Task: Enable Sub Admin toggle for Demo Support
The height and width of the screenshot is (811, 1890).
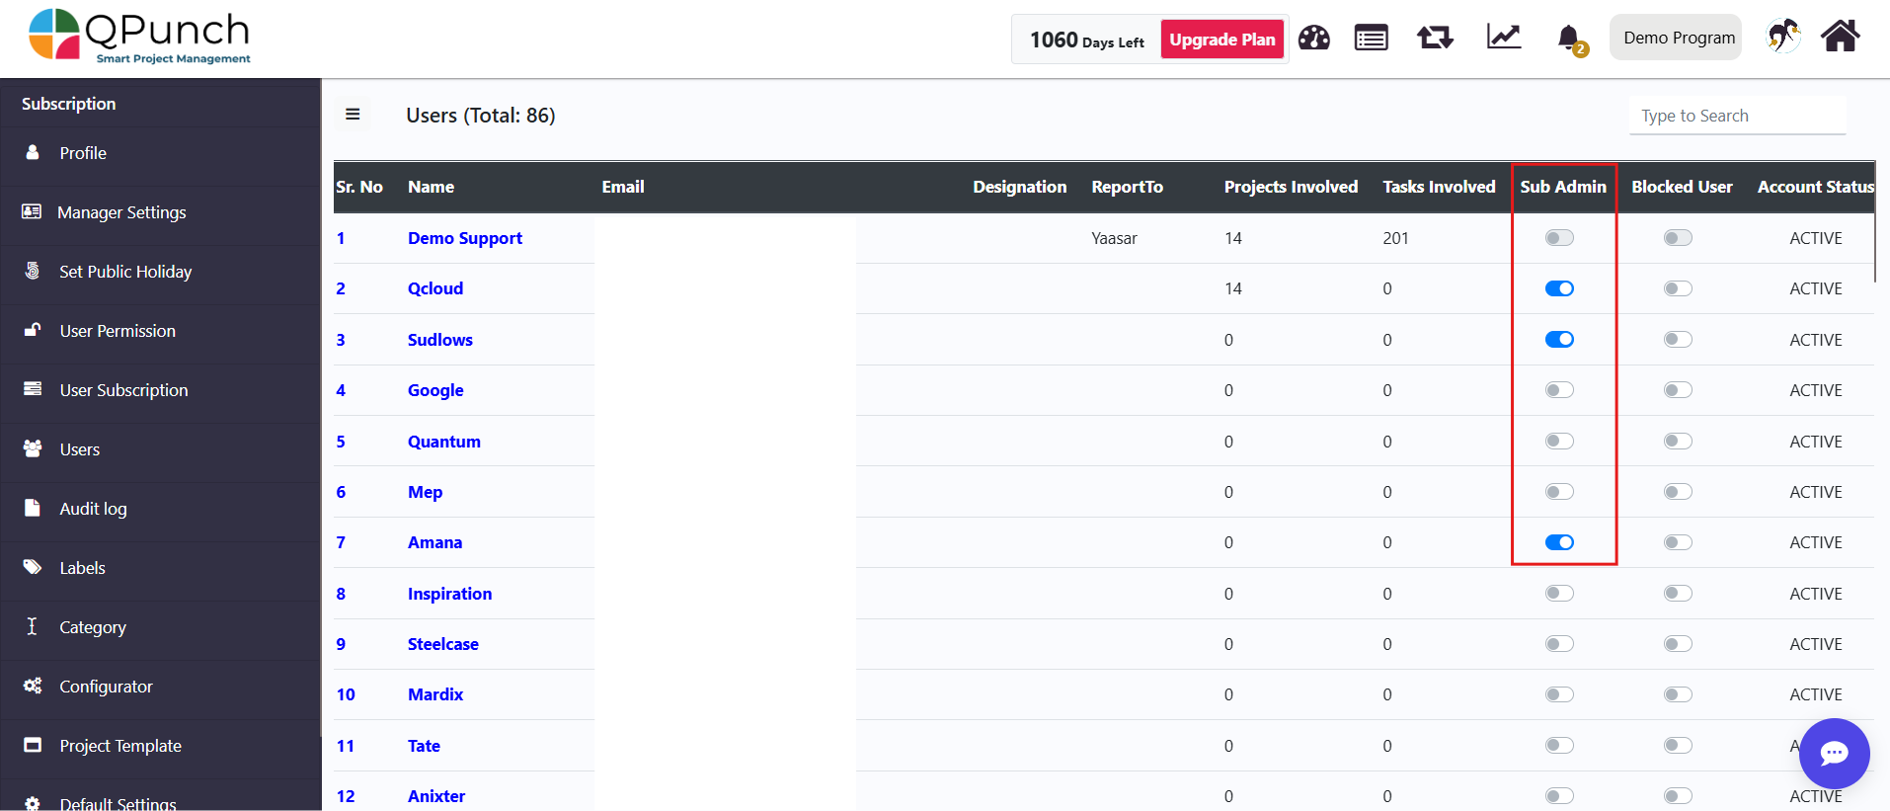Action: (1559, 238)
